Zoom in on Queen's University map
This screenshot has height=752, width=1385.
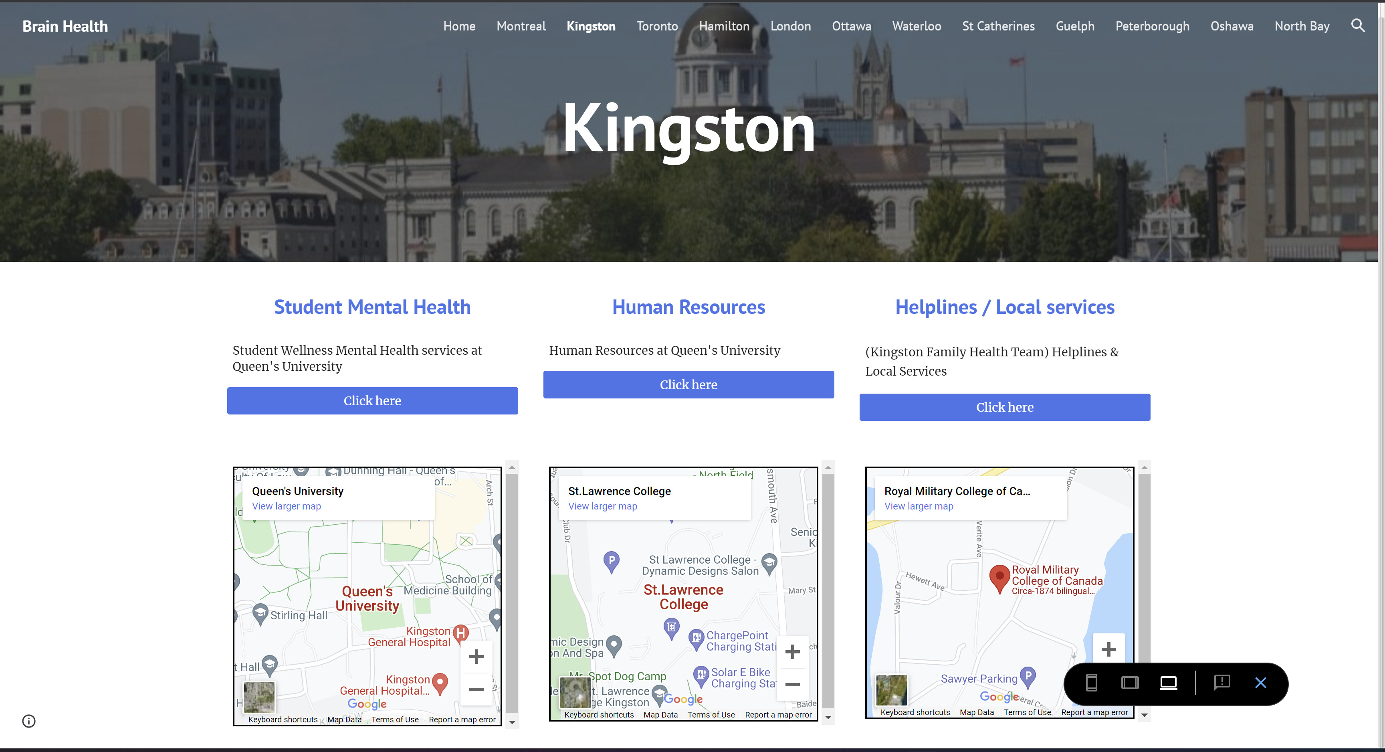(x=476, y=656)
